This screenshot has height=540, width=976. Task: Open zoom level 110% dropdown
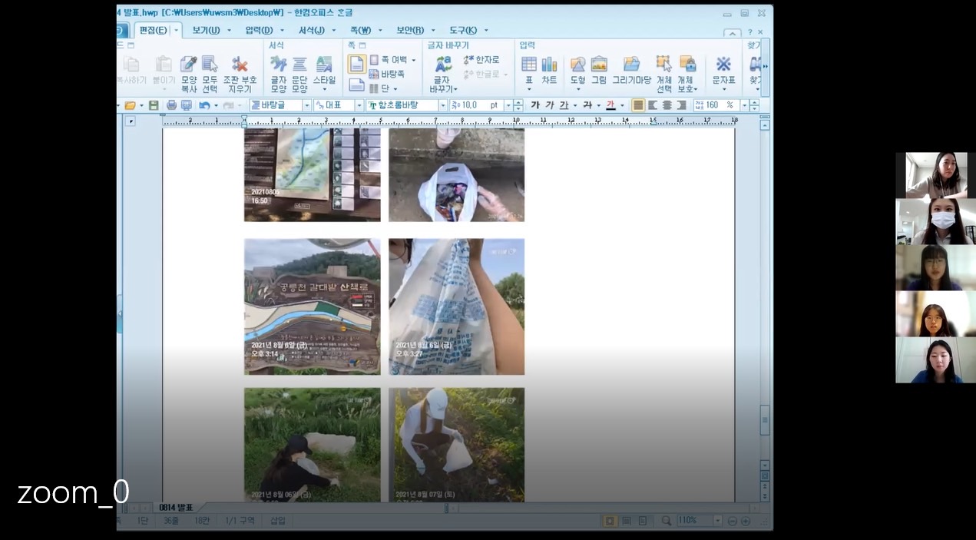tap(718, 521)
